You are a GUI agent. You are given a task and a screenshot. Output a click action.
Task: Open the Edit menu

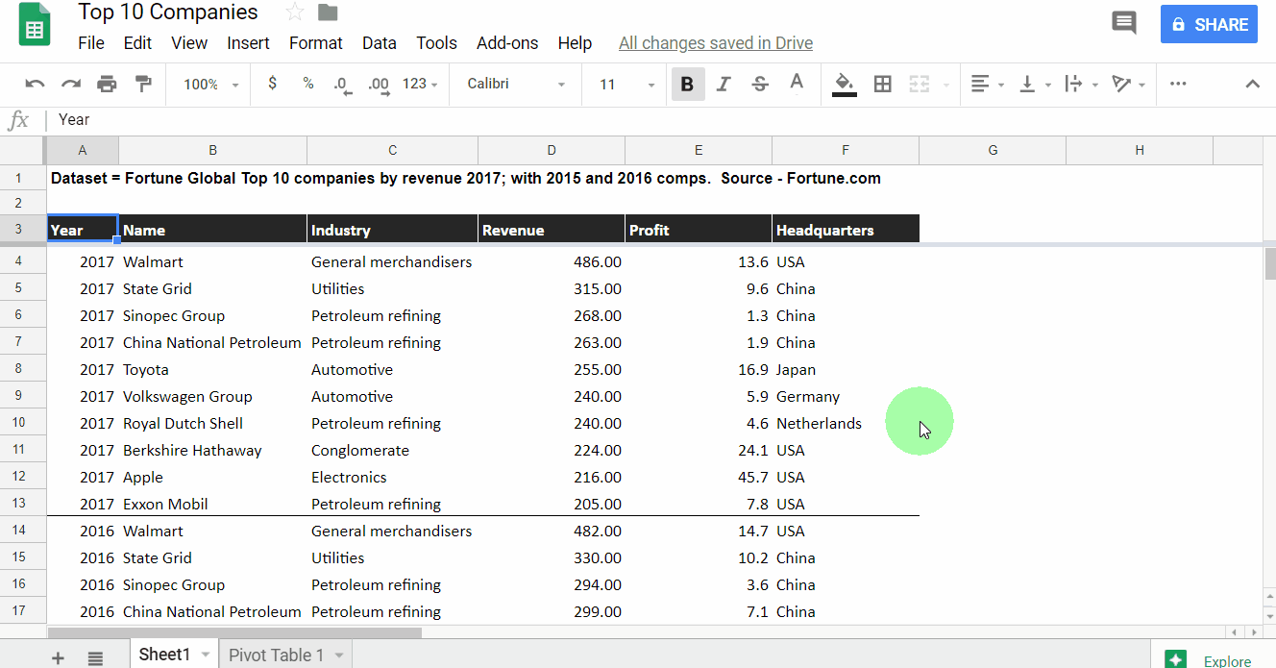pyautogui.click(x=137, y=43)
